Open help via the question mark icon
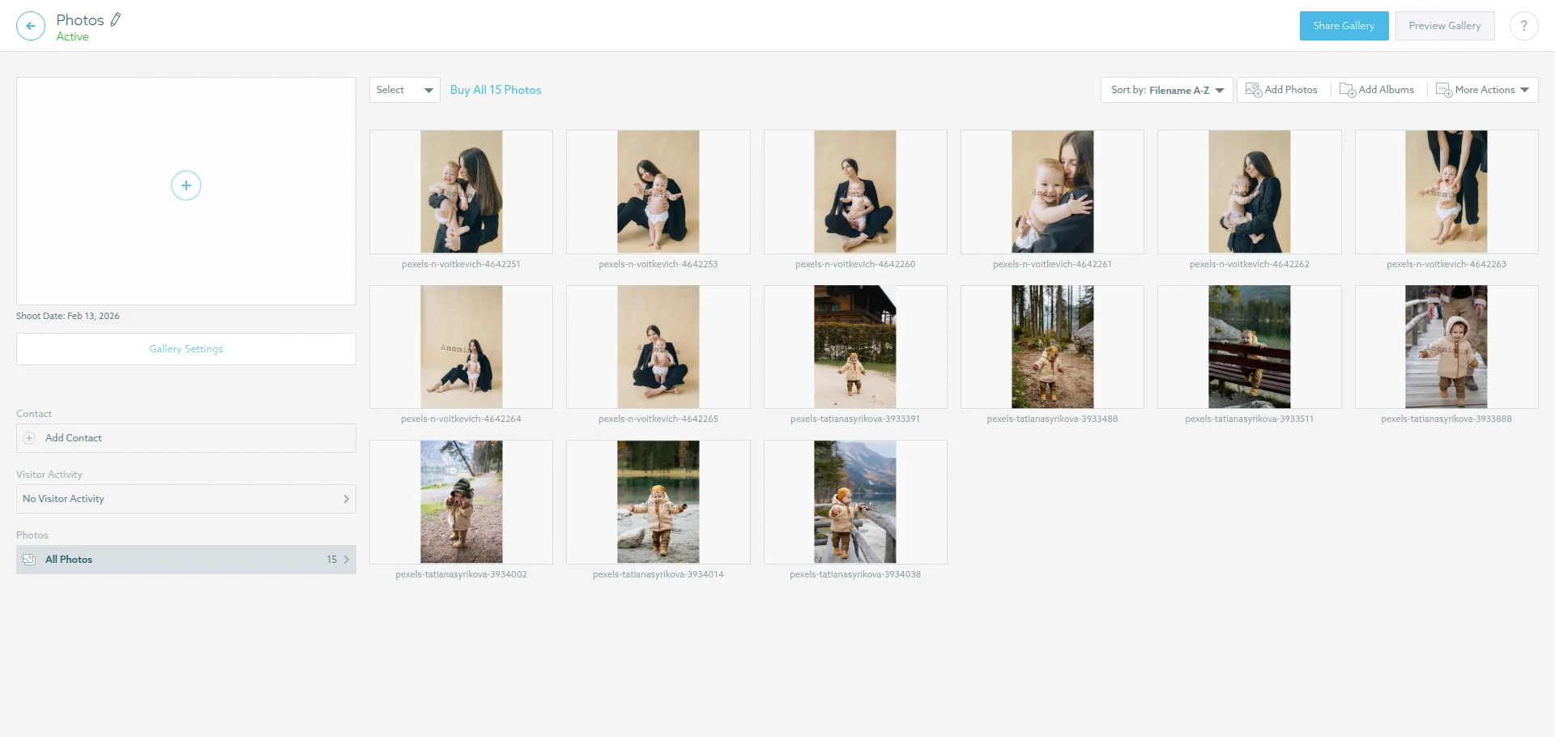Image resolution: width=1555 pixels, height=737 pixels. (1524, 25)
